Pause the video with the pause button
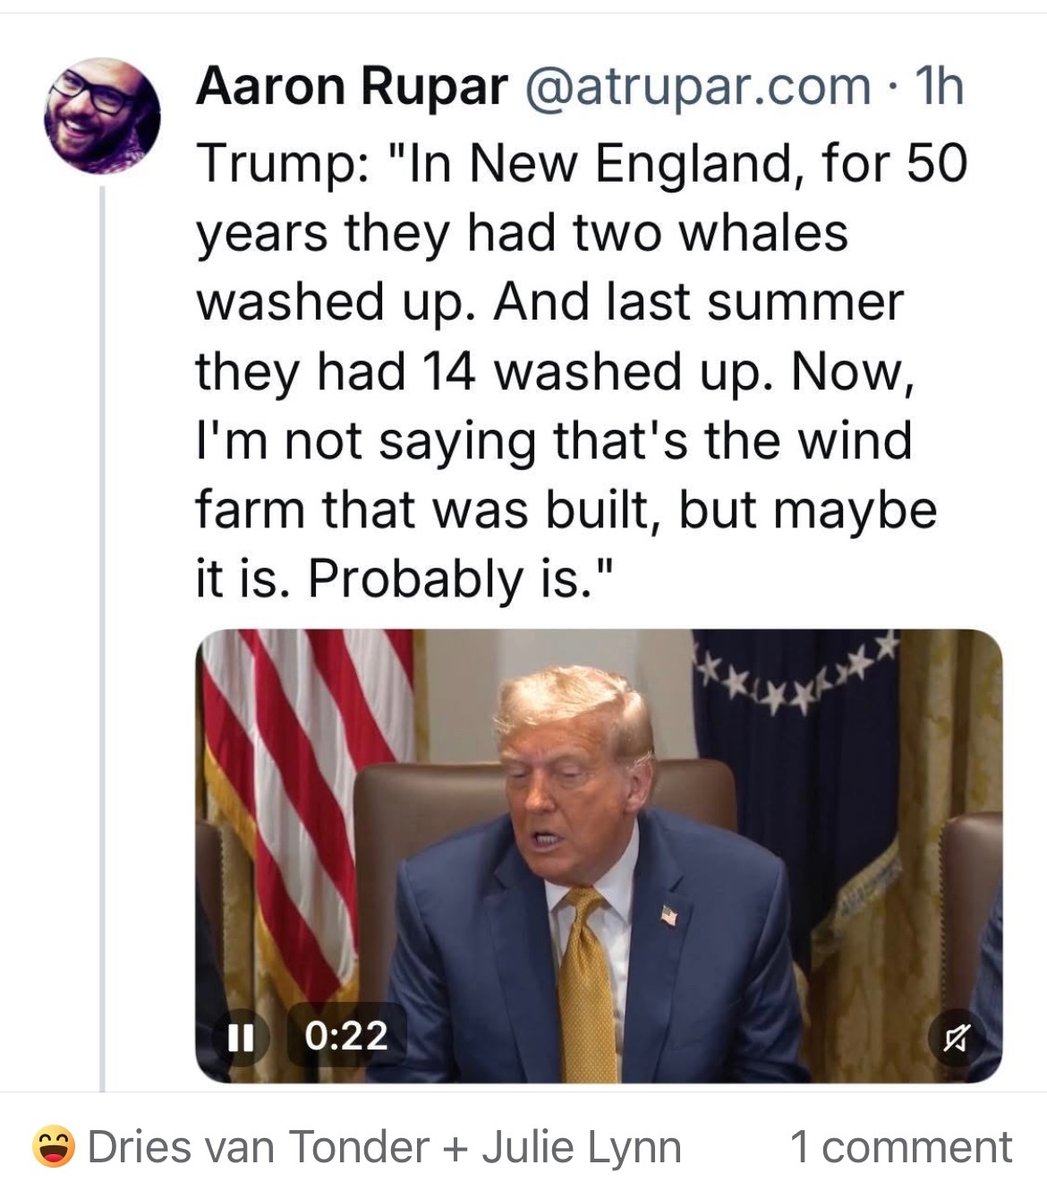Viewport: 1047px width, 1182px height. click(238, 1037)
